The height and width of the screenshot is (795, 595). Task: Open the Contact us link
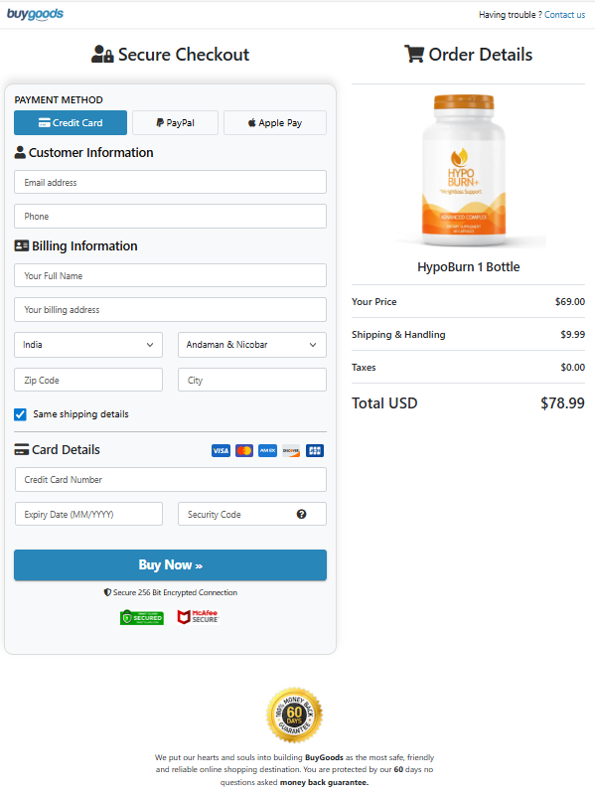[564, 14]
